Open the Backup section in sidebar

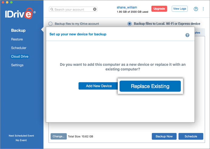(18, 30)
